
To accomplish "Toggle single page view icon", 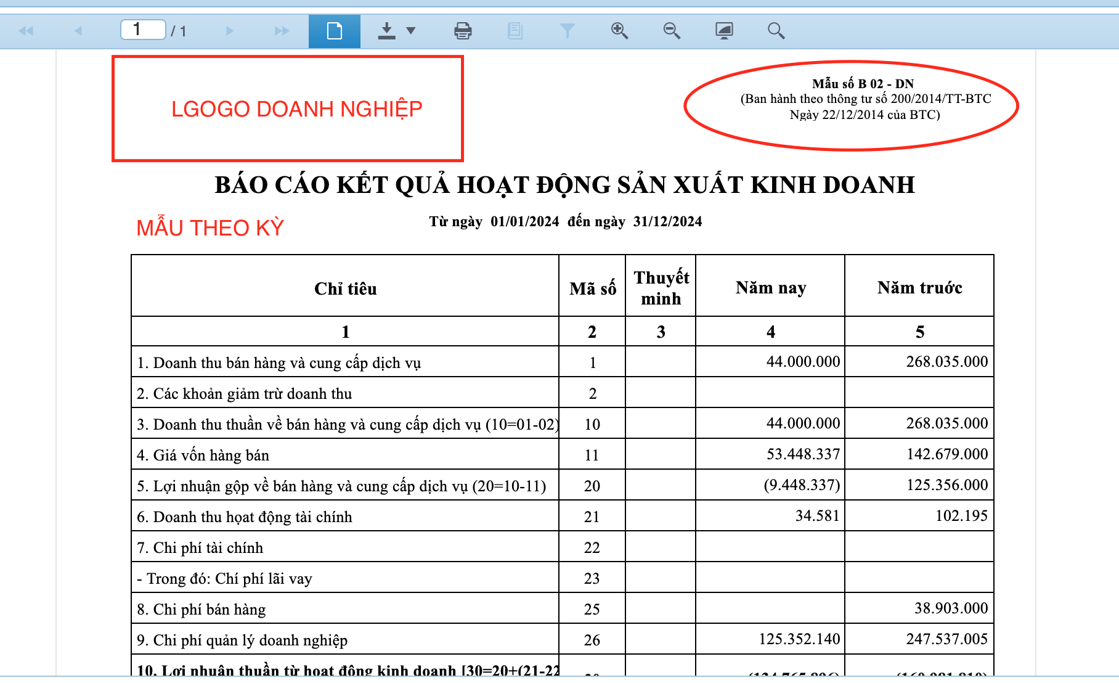I will (335, 31).
